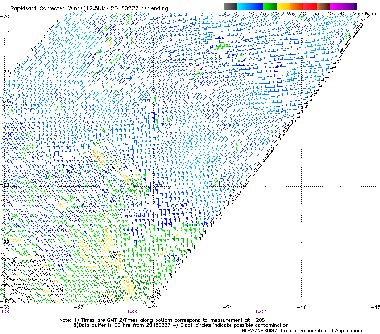The width and height of the screenshot is (380, 334).
Task: Click the 'NOAA/NESDIS/Office of Research and Applications' credit
Action: coord(302,331)
